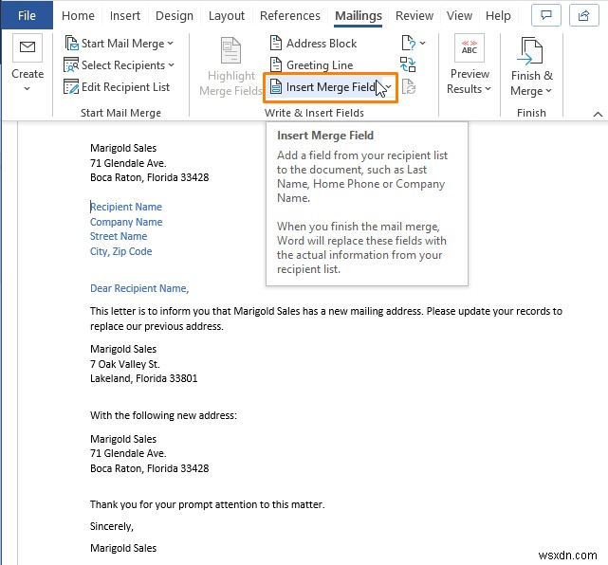Open the File tab

click(x=27, y=15)
